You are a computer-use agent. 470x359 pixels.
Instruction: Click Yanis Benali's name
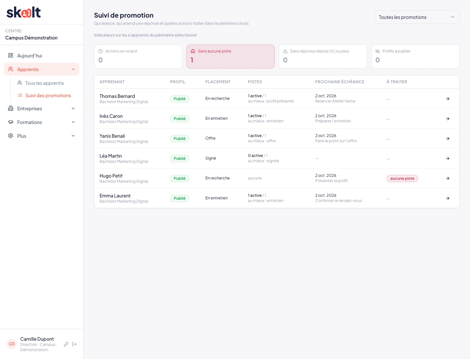(112, 136)
